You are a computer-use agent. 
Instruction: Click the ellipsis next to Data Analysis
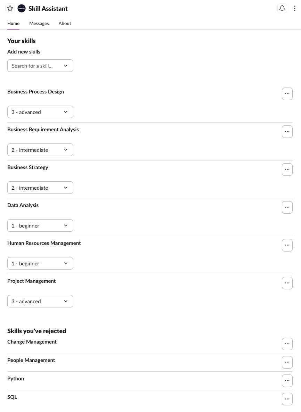[287, 207]
